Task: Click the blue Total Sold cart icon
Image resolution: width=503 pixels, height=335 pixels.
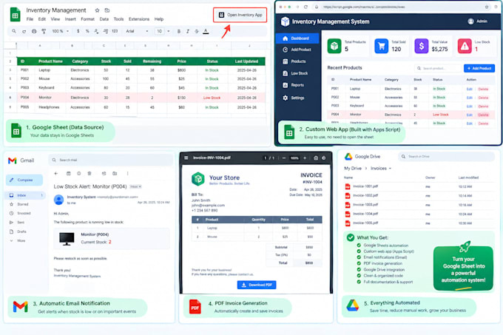Action: [x=382, y=46]
